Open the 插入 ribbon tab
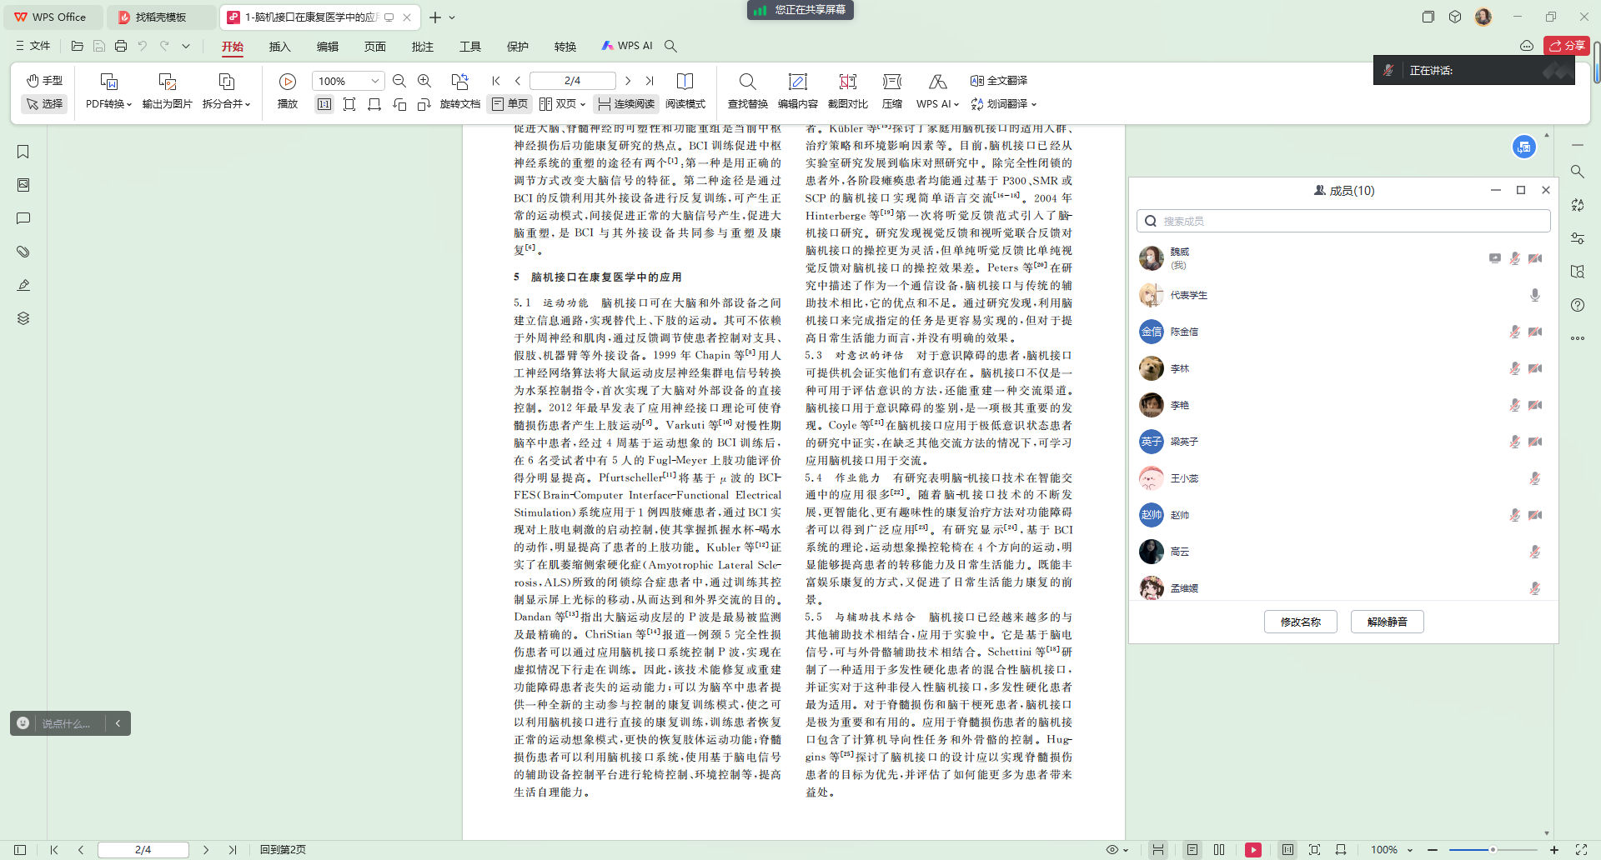Viewport: 1601px width, 860px height. 279,47
